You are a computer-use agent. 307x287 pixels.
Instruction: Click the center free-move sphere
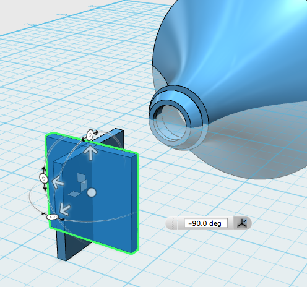pyautogui.click(x=92, y=192)
